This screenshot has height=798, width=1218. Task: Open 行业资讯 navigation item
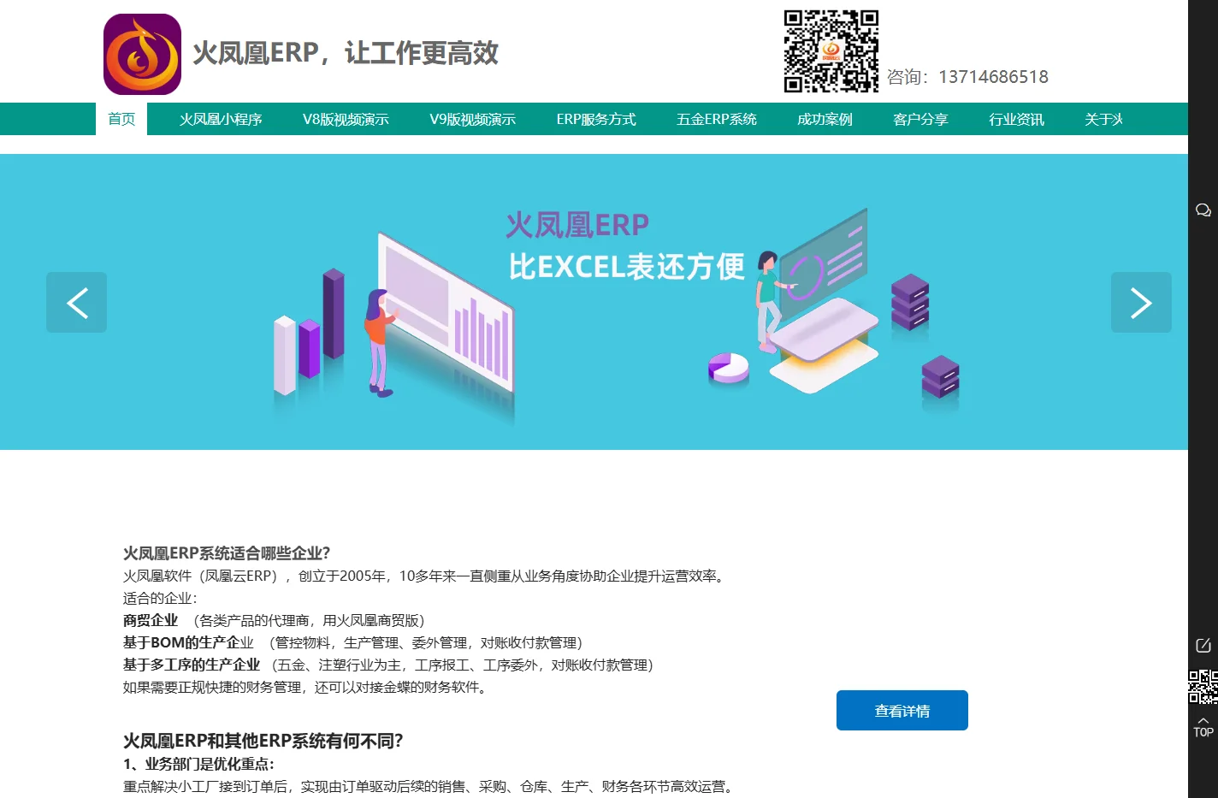point(1016,119)
